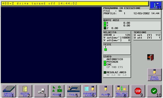
Task: Toggle the Teste head 1 indicator
Action: tap(105, 50)
